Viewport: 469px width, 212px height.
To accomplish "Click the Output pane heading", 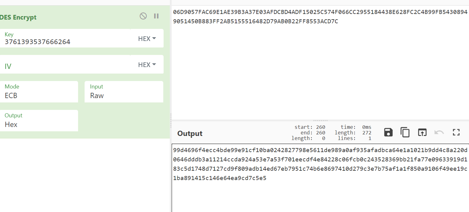I will click(x=190, y=133).
